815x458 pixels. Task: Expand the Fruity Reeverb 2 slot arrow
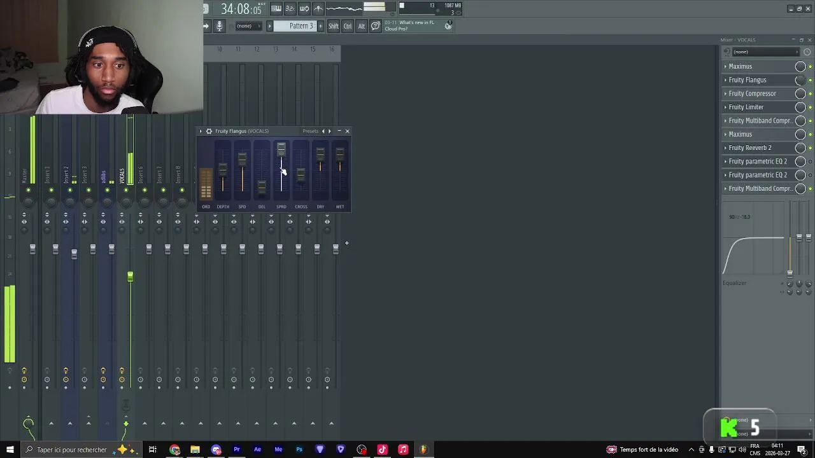[x=725, y=148]
